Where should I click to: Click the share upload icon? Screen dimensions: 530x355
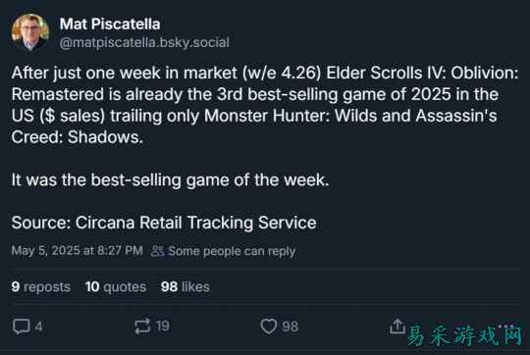tap(397, 327)
